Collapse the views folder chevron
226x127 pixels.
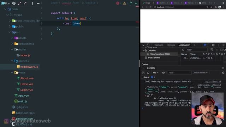[12, 72]
